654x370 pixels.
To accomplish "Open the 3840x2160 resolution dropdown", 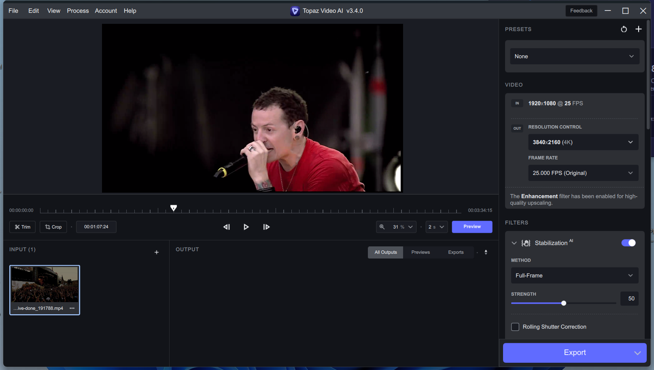I will 583,142.
